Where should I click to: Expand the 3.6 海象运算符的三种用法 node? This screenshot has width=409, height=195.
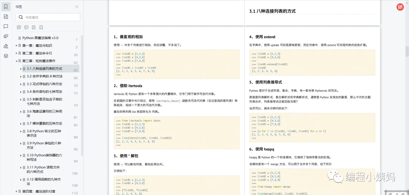20,112
